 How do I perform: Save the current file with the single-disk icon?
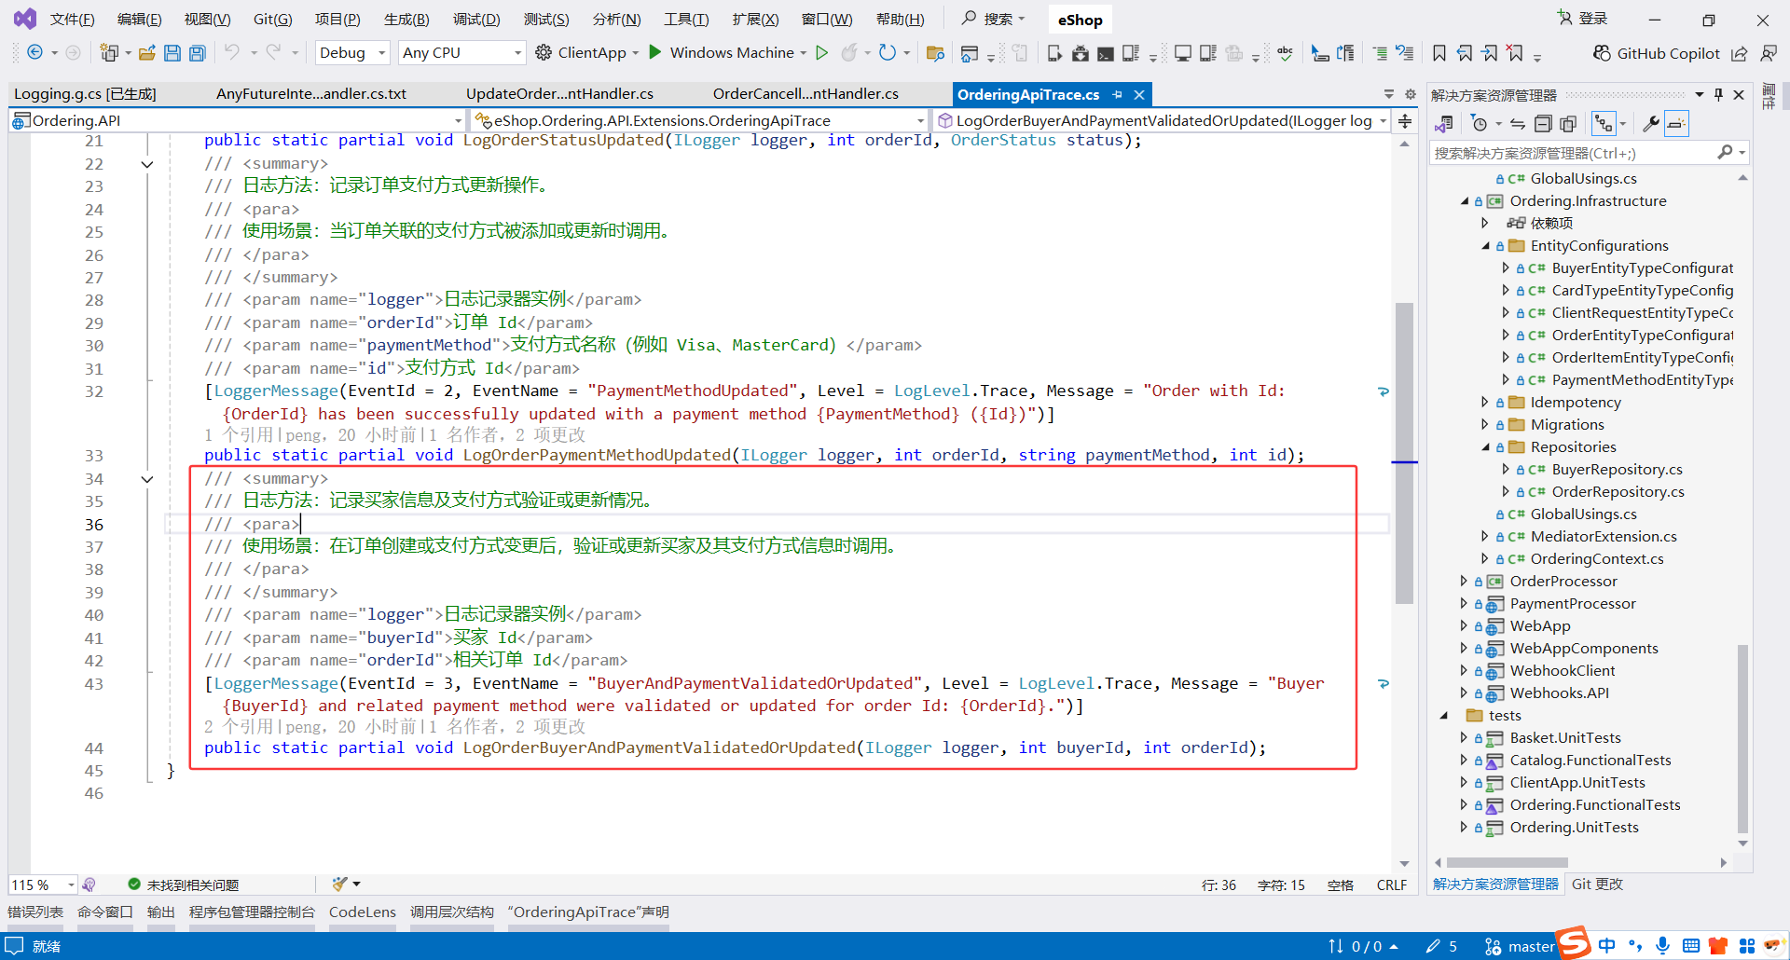[x=172, y=53]
